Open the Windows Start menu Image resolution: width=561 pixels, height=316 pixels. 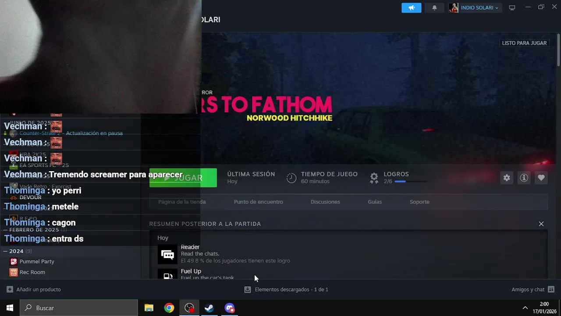(10, 308)
